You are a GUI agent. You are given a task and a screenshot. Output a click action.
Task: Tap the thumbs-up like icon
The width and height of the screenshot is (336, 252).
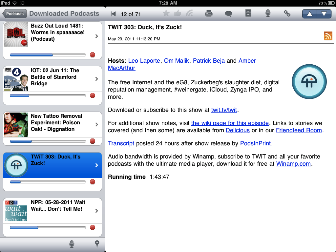point(178,13)
